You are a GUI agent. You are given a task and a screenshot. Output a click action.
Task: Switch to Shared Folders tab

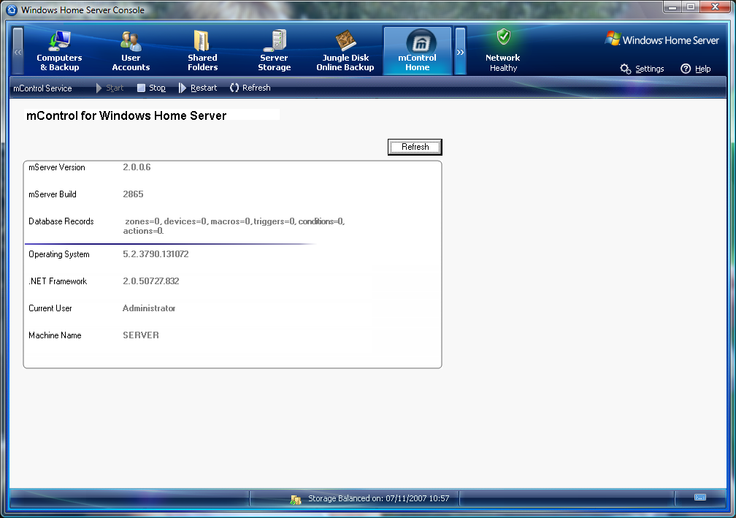202,50
